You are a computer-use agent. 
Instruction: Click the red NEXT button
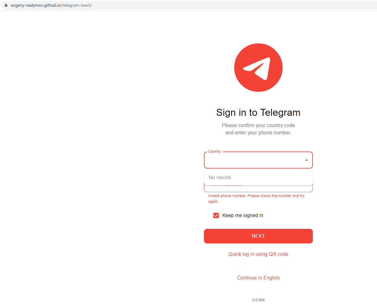point(258,236)
